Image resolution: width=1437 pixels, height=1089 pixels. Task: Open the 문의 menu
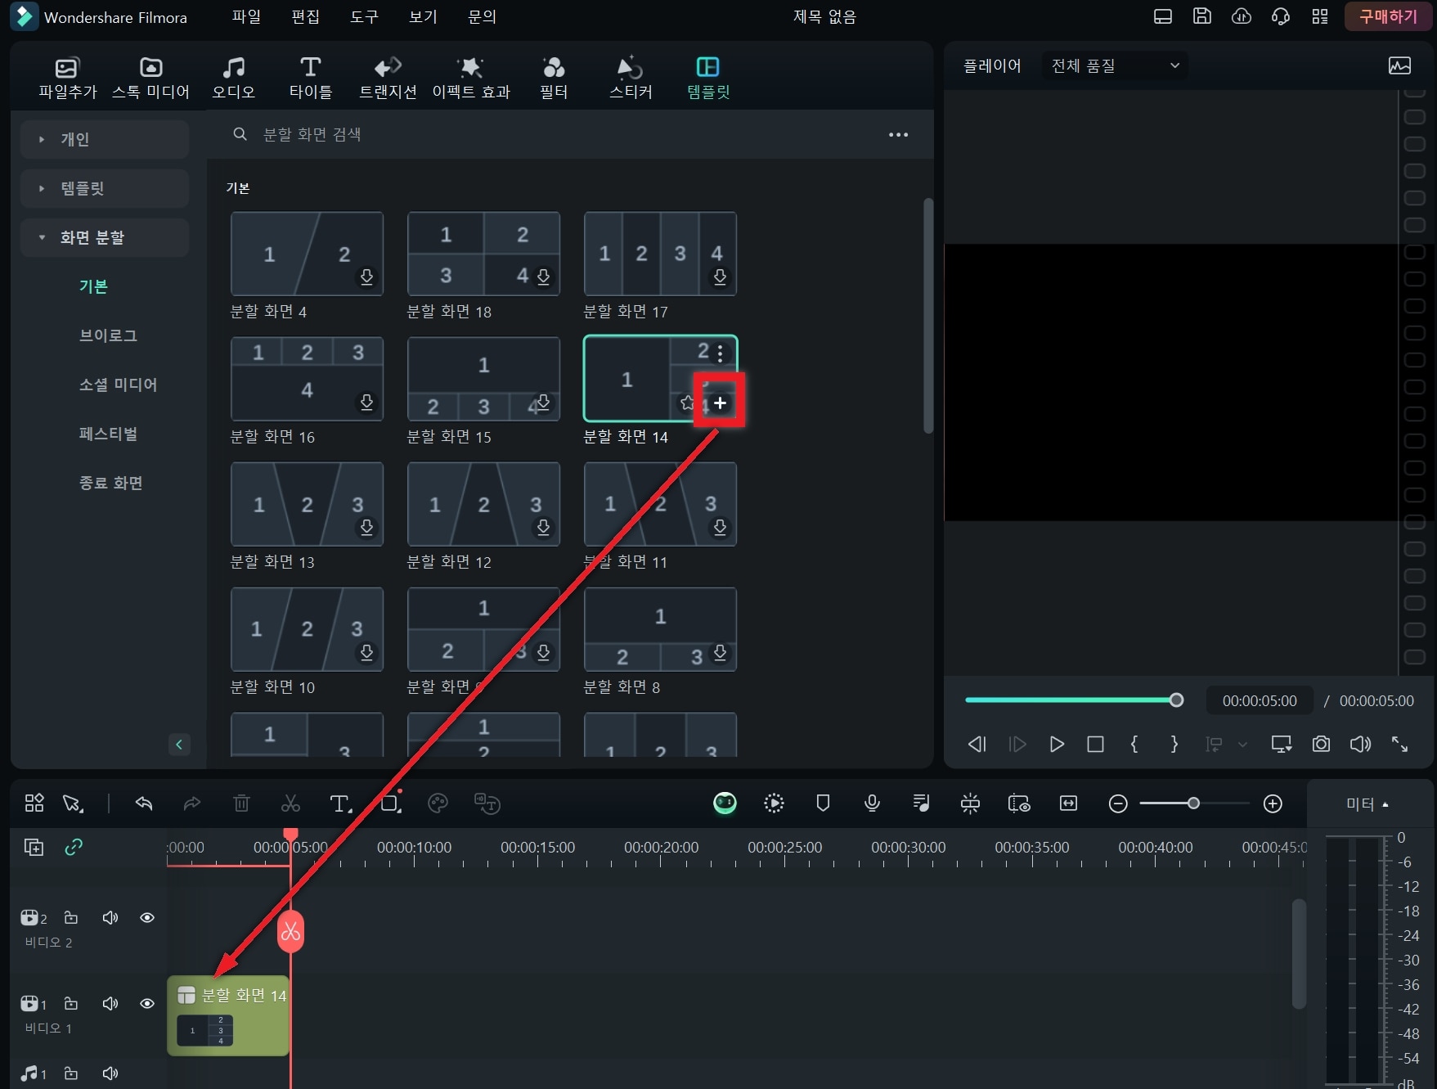pyautogui.click(x=482, y=16)
